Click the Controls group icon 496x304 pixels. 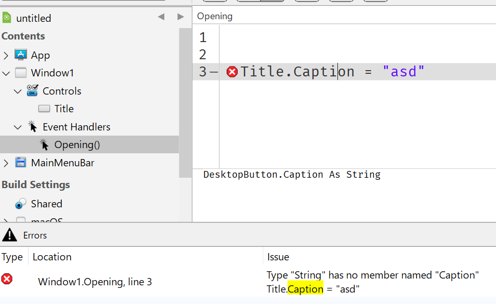coord(32,91)
